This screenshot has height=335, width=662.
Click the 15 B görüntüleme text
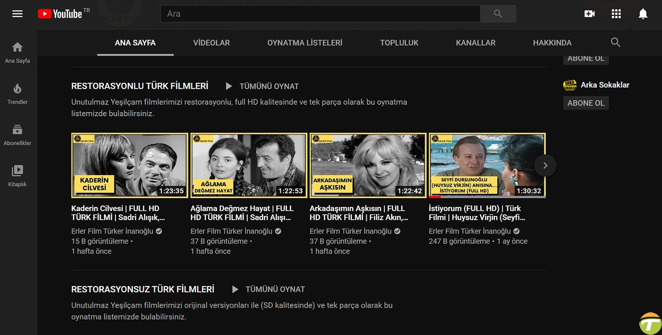pos(100,241)
